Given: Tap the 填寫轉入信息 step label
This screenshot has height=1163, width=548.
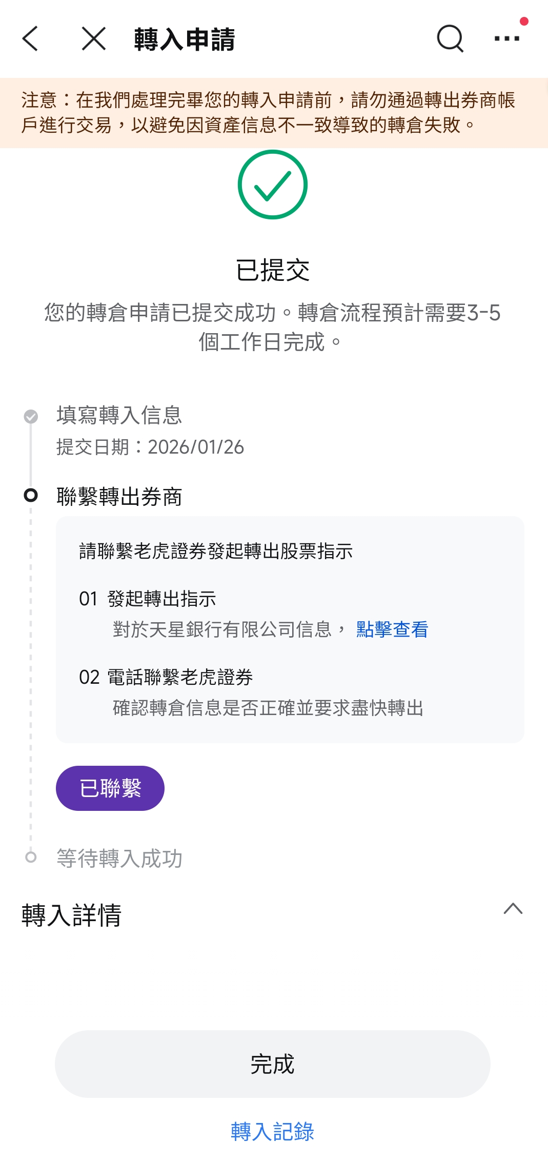Looking at the screenshot, I should [119, 415].
